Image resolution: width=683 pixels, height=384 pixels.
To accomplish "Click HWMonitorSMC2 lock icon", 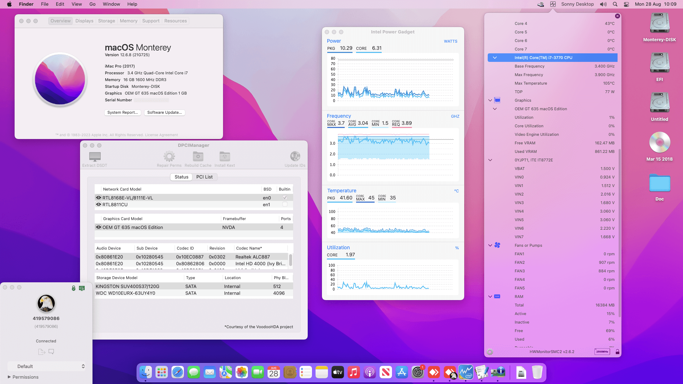I will point(618,352).
